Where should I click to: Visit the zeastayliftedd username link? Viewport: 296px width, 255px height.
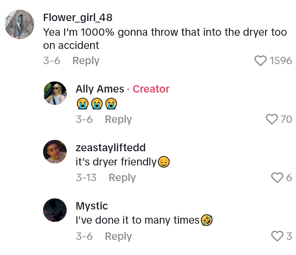point(111,148)
